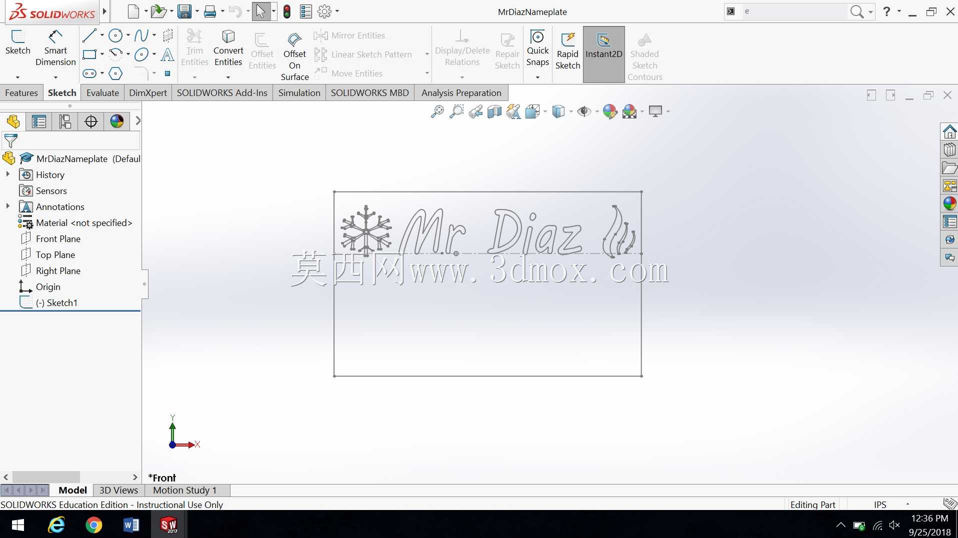The width and height of the screenshot is (958, 538).
Task: Click the Rebuild traffic light icon
Action: pyautogui.click(x=287, y=11)
